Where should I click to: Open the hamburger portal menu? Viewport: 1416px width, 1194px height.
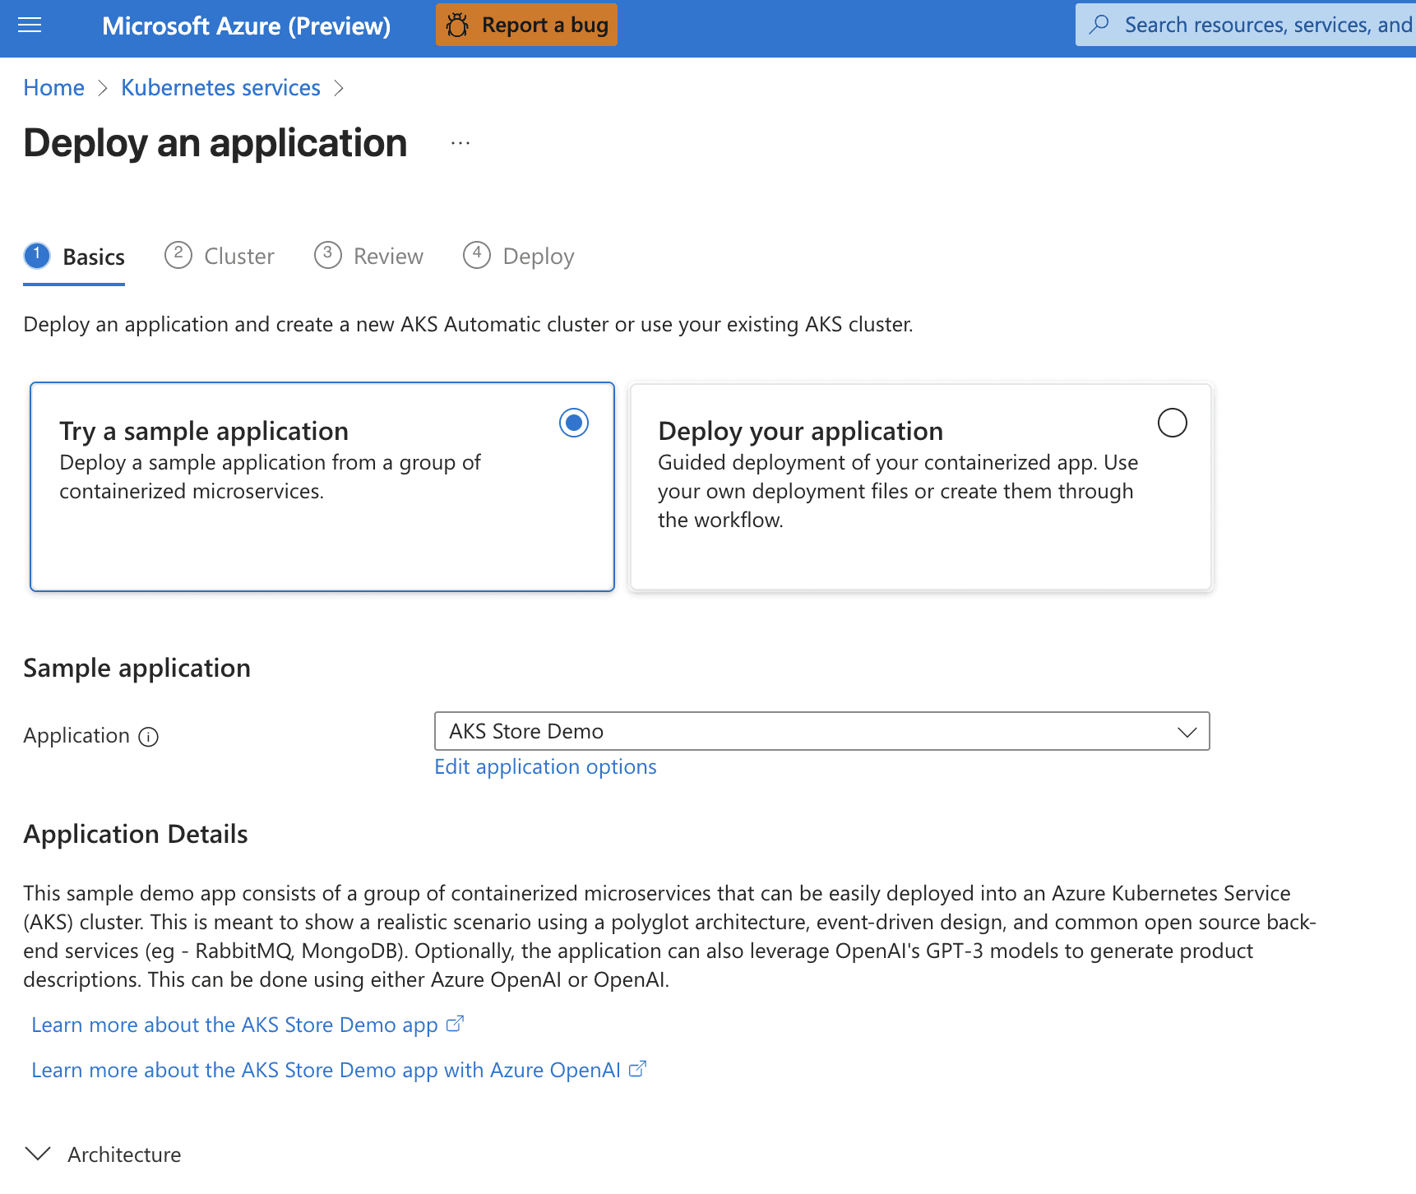point(30,25)
